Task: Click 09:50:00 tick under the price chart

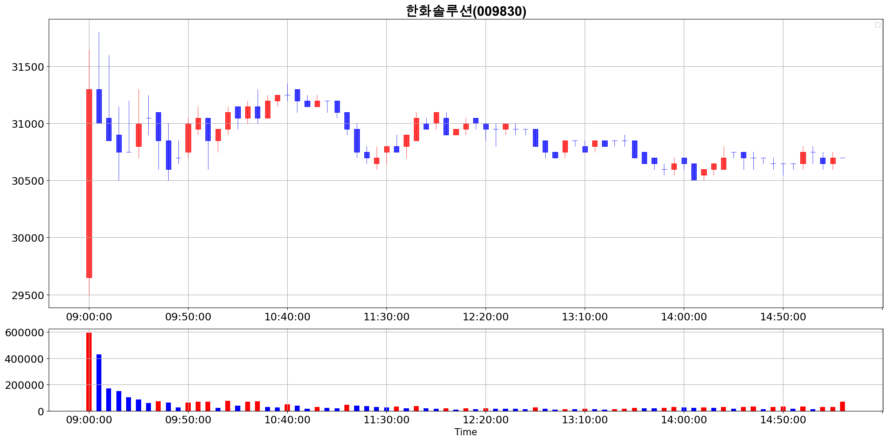Action: 188,317
